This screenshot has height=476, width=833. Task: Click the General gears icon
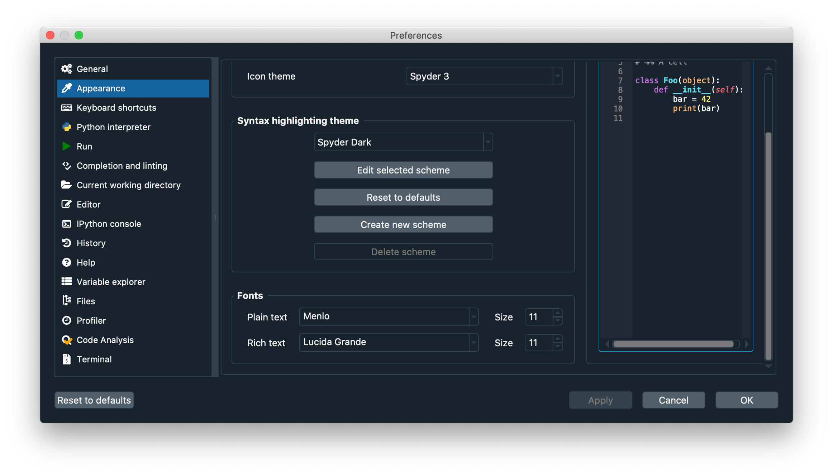pyautogui.click(x=67, y=69)
